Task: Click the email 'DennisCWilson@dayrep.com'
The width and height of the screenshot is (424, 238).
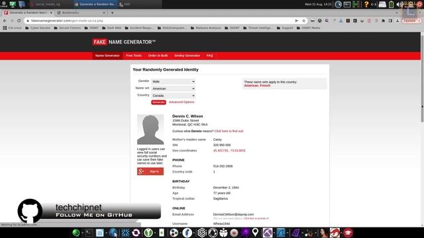Action: [233, 214]
